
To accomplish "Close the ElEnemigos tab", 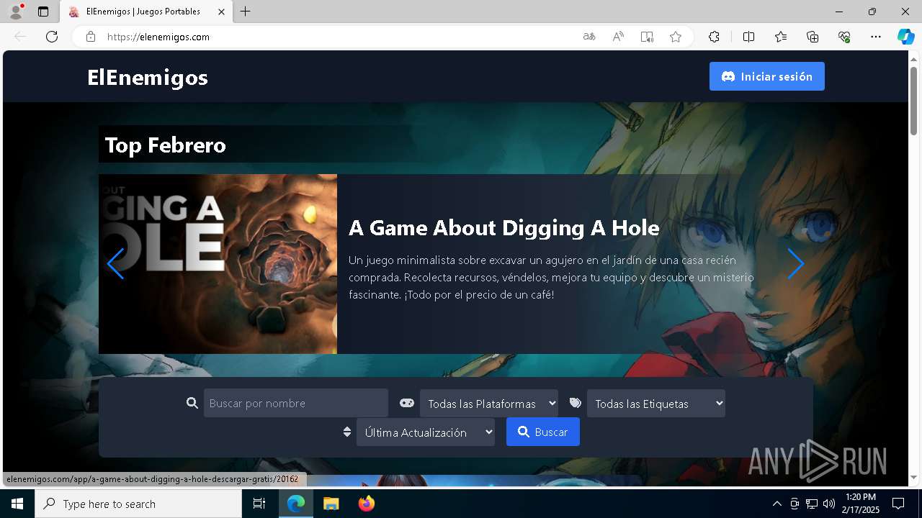I will [x=222, y=12].
